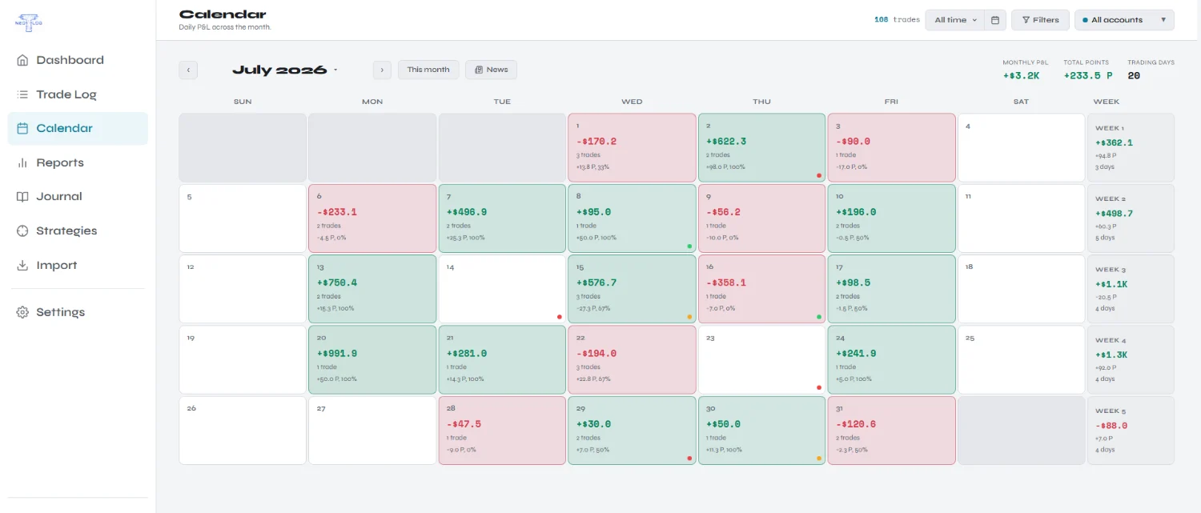Open July 1 day with -$170.2

pos(632,147)
